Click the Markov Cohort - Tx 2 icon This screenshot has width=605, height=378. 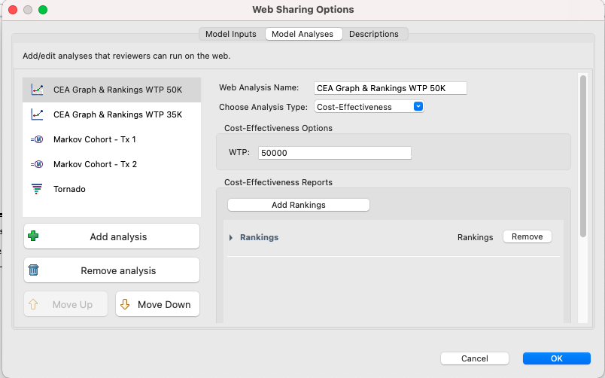37,164
